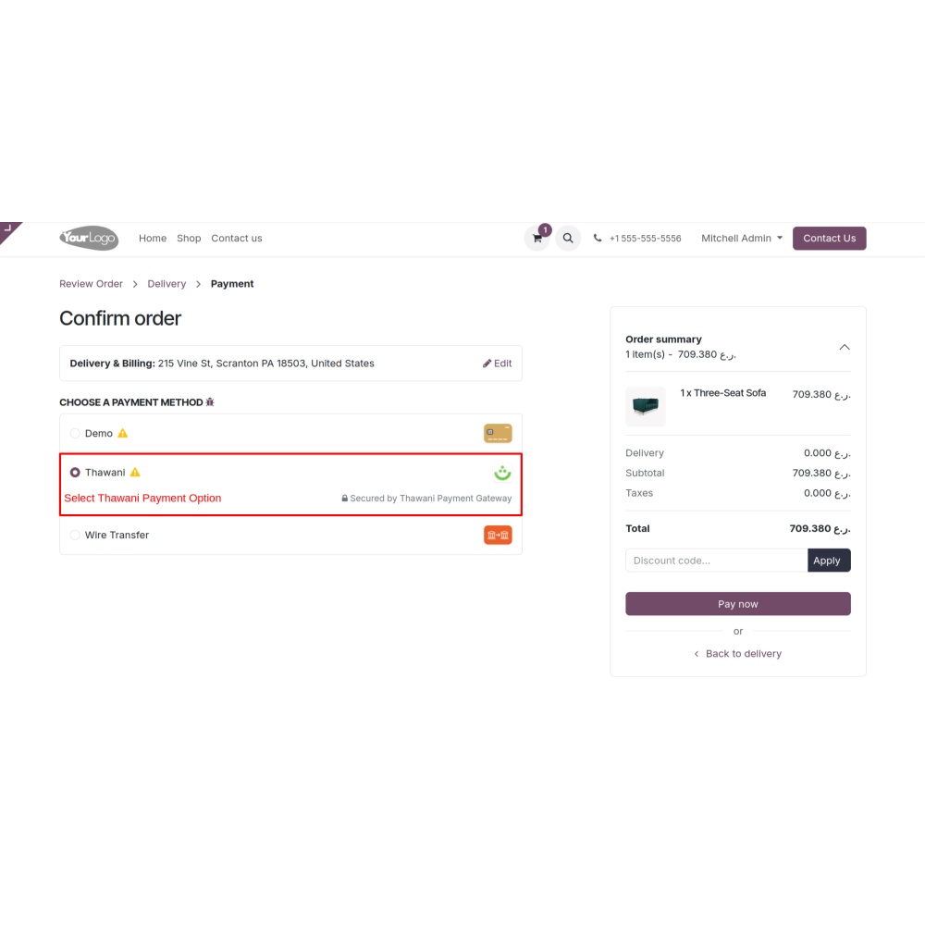This screenshot has width=925, height=925.
Task: Click the Thawani green logo icon
Action: [502, 473]
